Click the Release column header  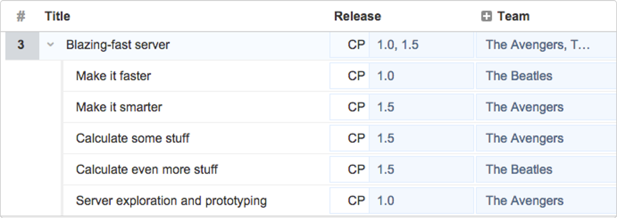[x=357, y=16]
